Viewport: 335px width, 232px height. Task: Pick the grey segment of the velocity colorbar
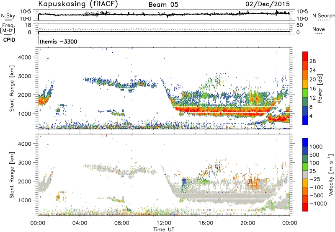point(305,175)
